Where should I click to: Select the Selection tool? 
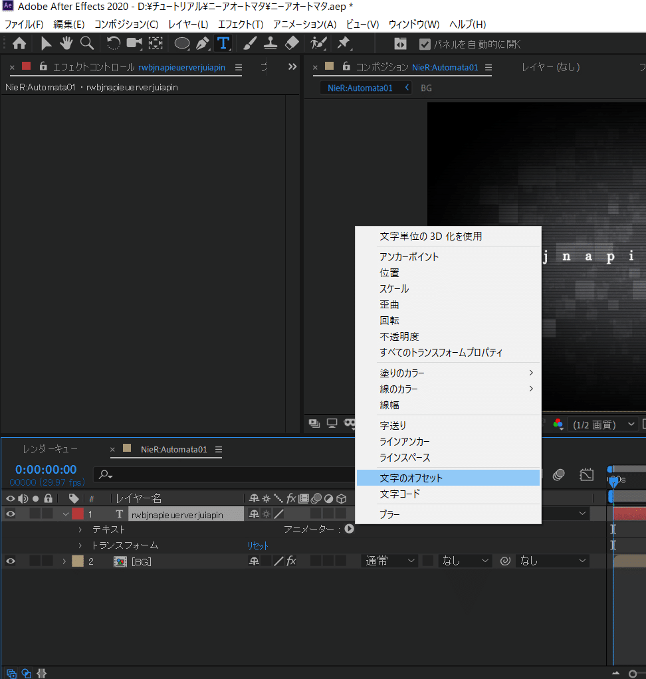coord(45,44)
